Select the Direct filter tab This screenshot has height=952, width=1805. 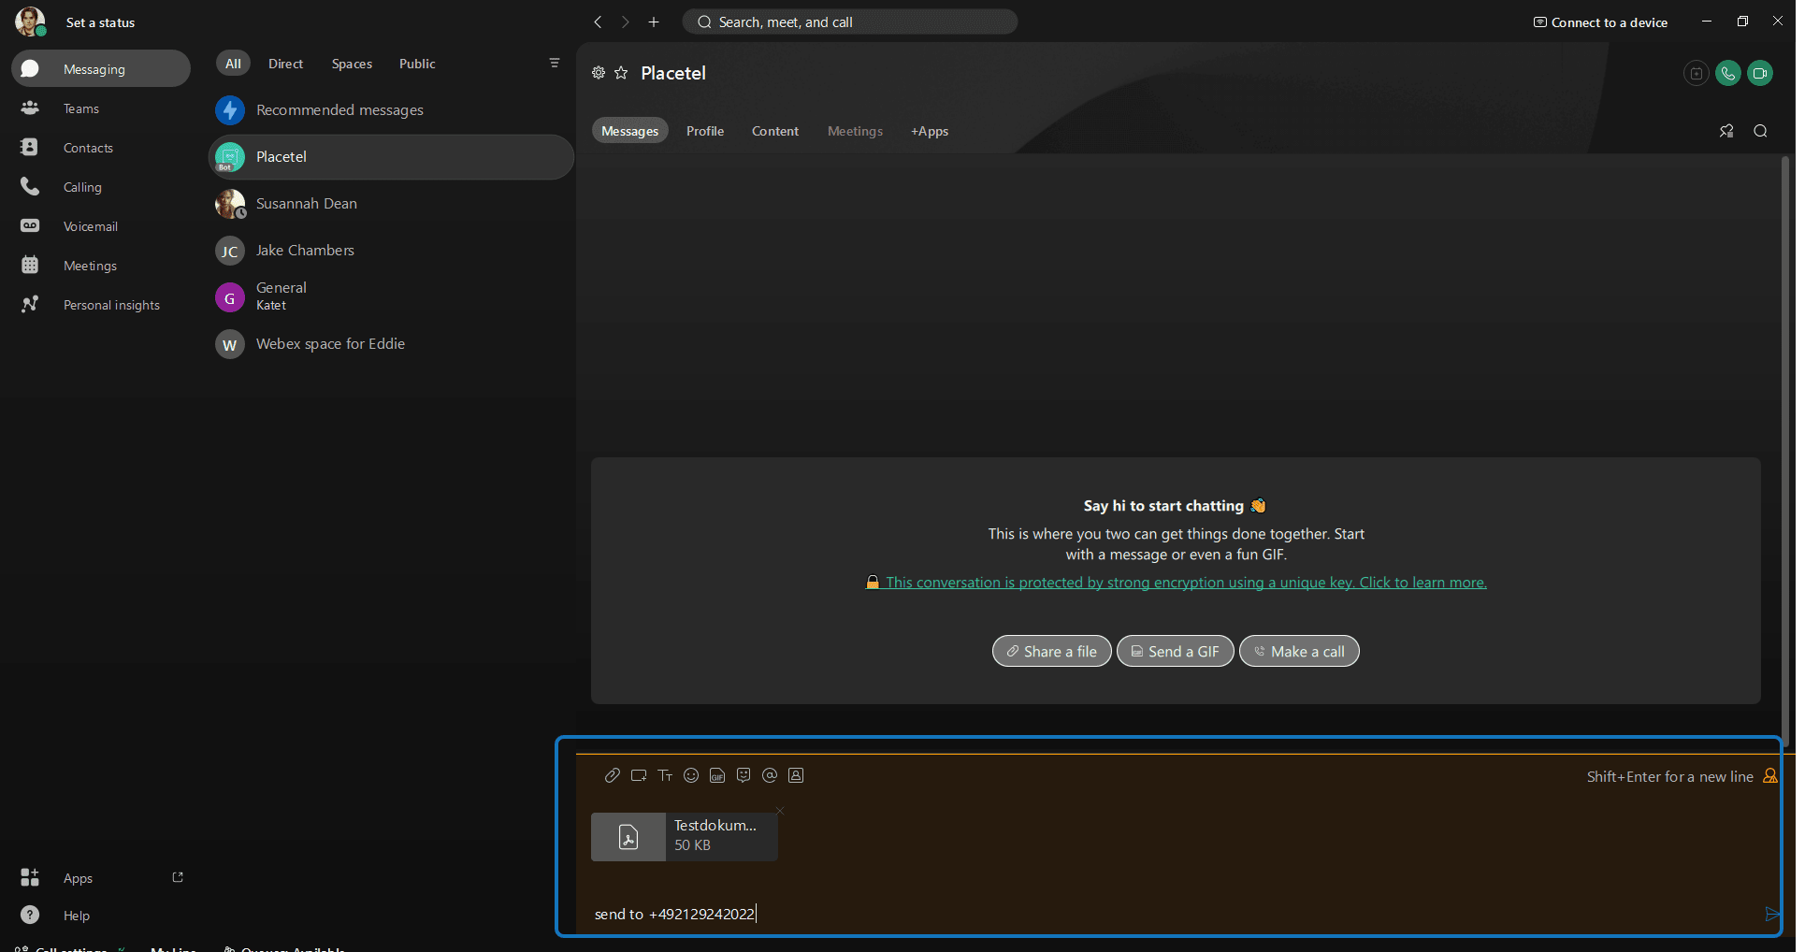coord(285,64)
